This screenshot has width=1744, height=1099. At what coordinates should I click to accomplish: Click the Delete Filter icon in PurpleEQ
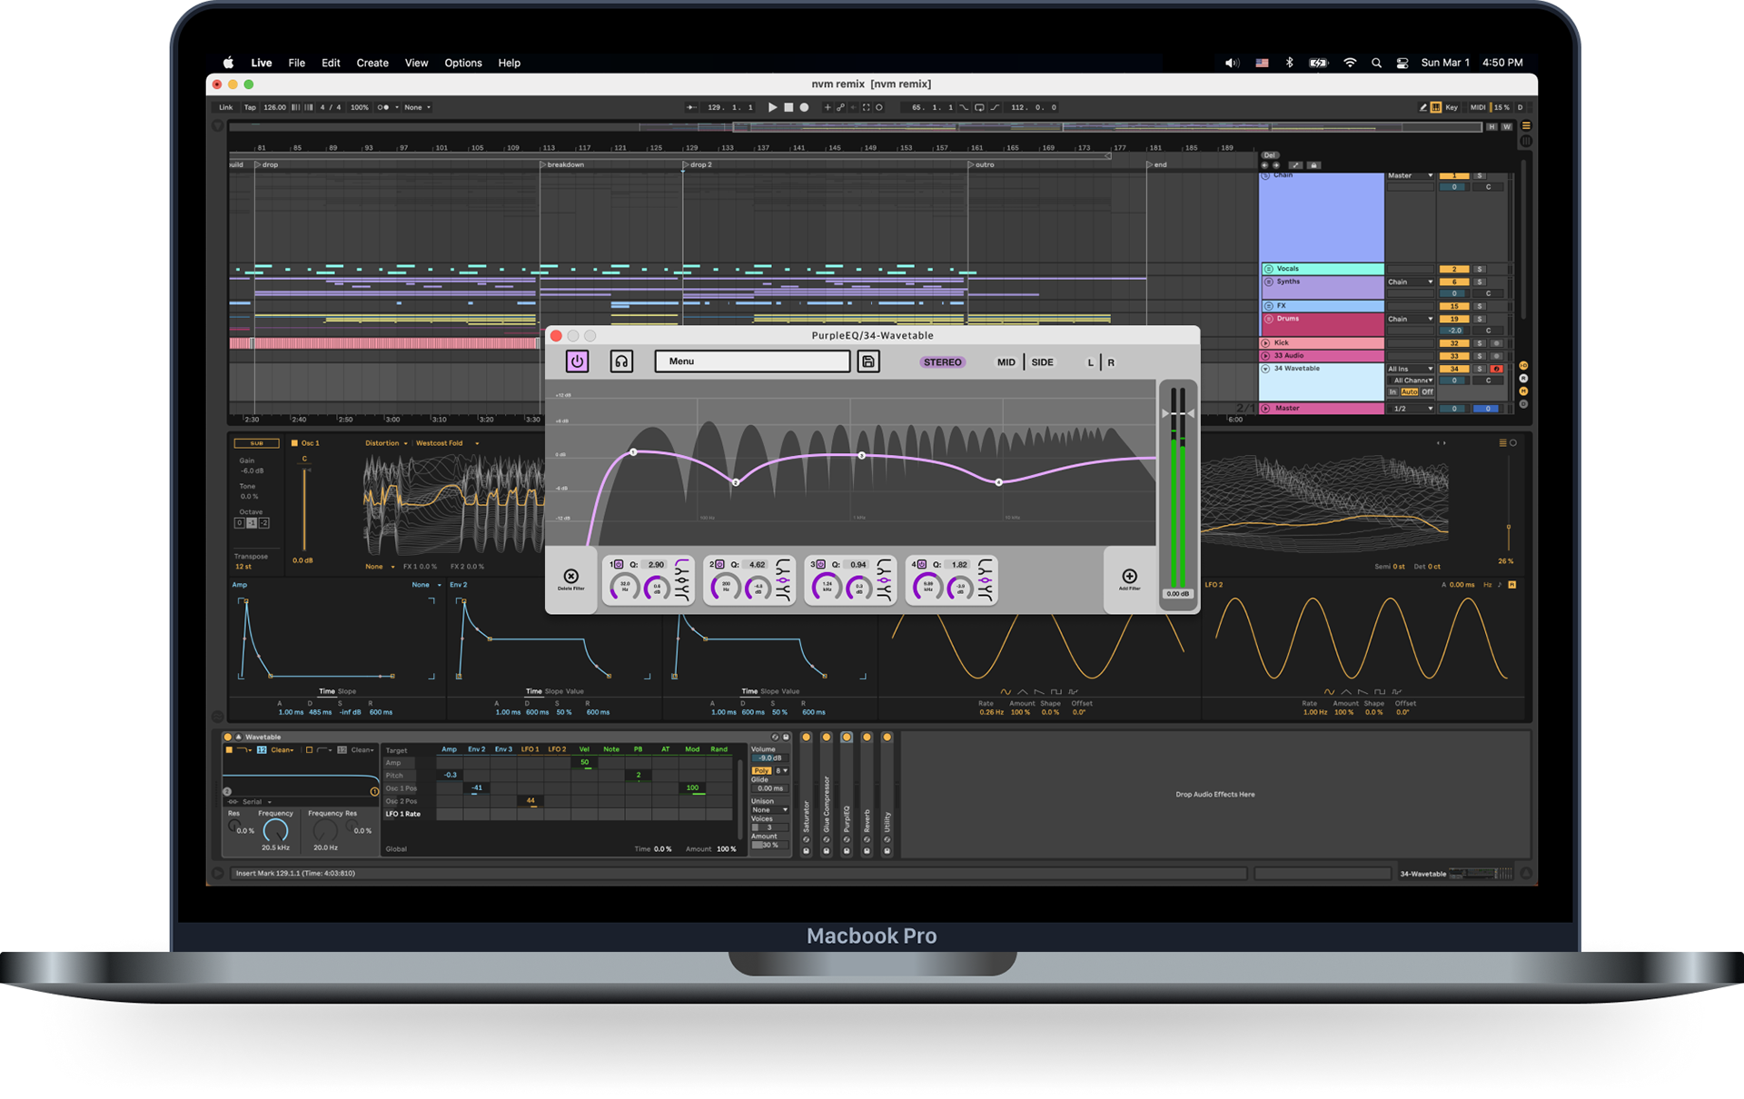click(570, 577)
